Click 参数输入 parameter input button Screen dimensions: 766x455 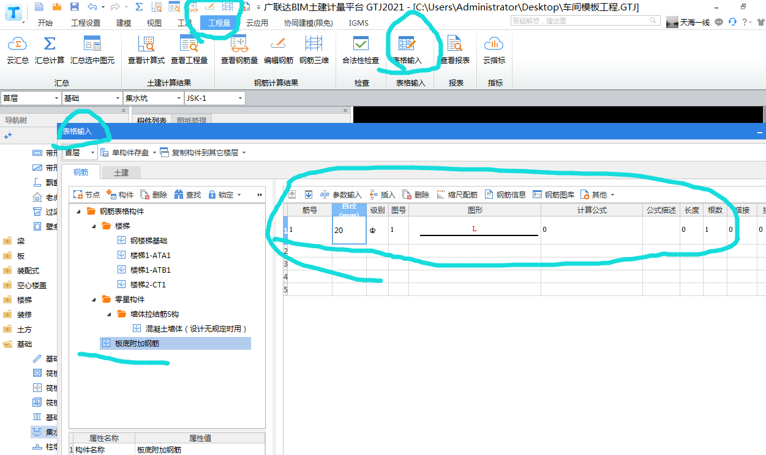point(341,194)
